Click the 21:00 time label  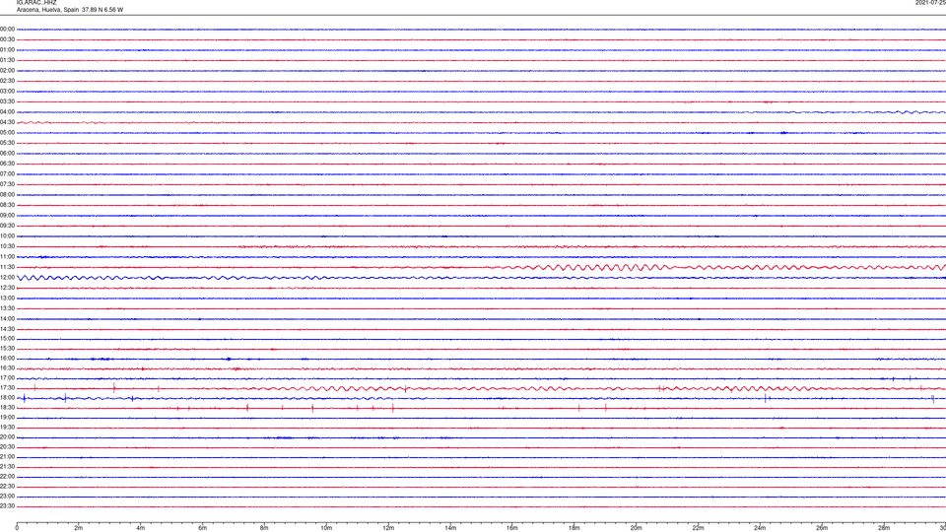pos(7,457)
